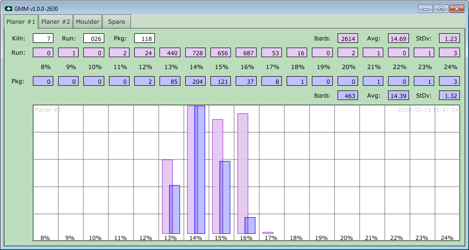Screen dimensions: 469x250
Task: Click the Kiln input field showing 7
Action: [x=43, y=38]
